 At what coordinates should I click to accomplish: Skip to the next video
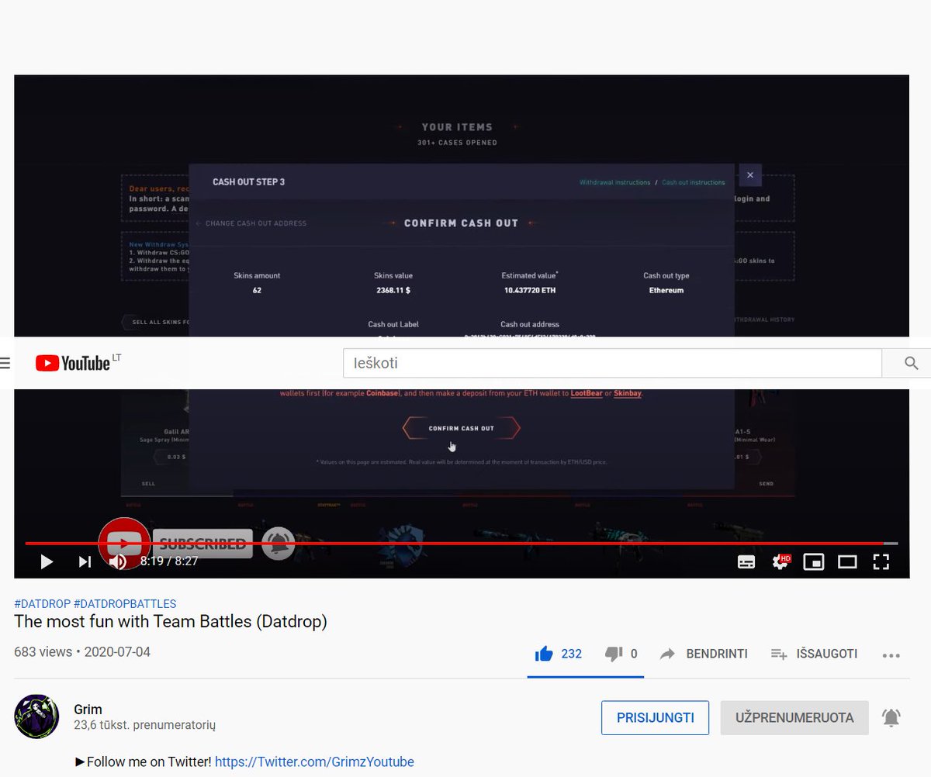click(85, 561)
